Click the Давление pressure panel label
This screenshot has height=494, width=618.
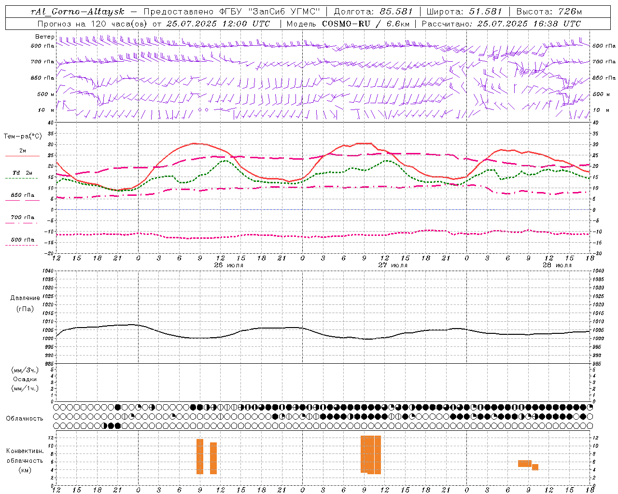click(25, 298)
